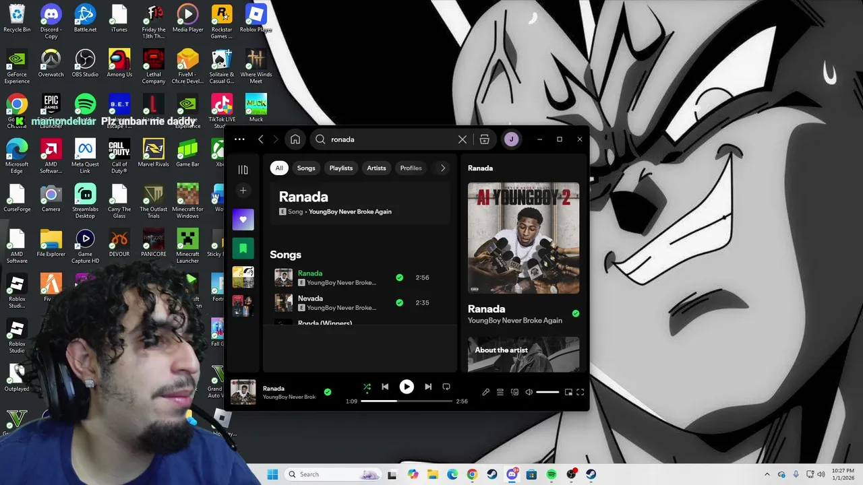Open Liked Songs in sidebar
The width and height of the screenshot is (863, 485).
coord(243,220)
